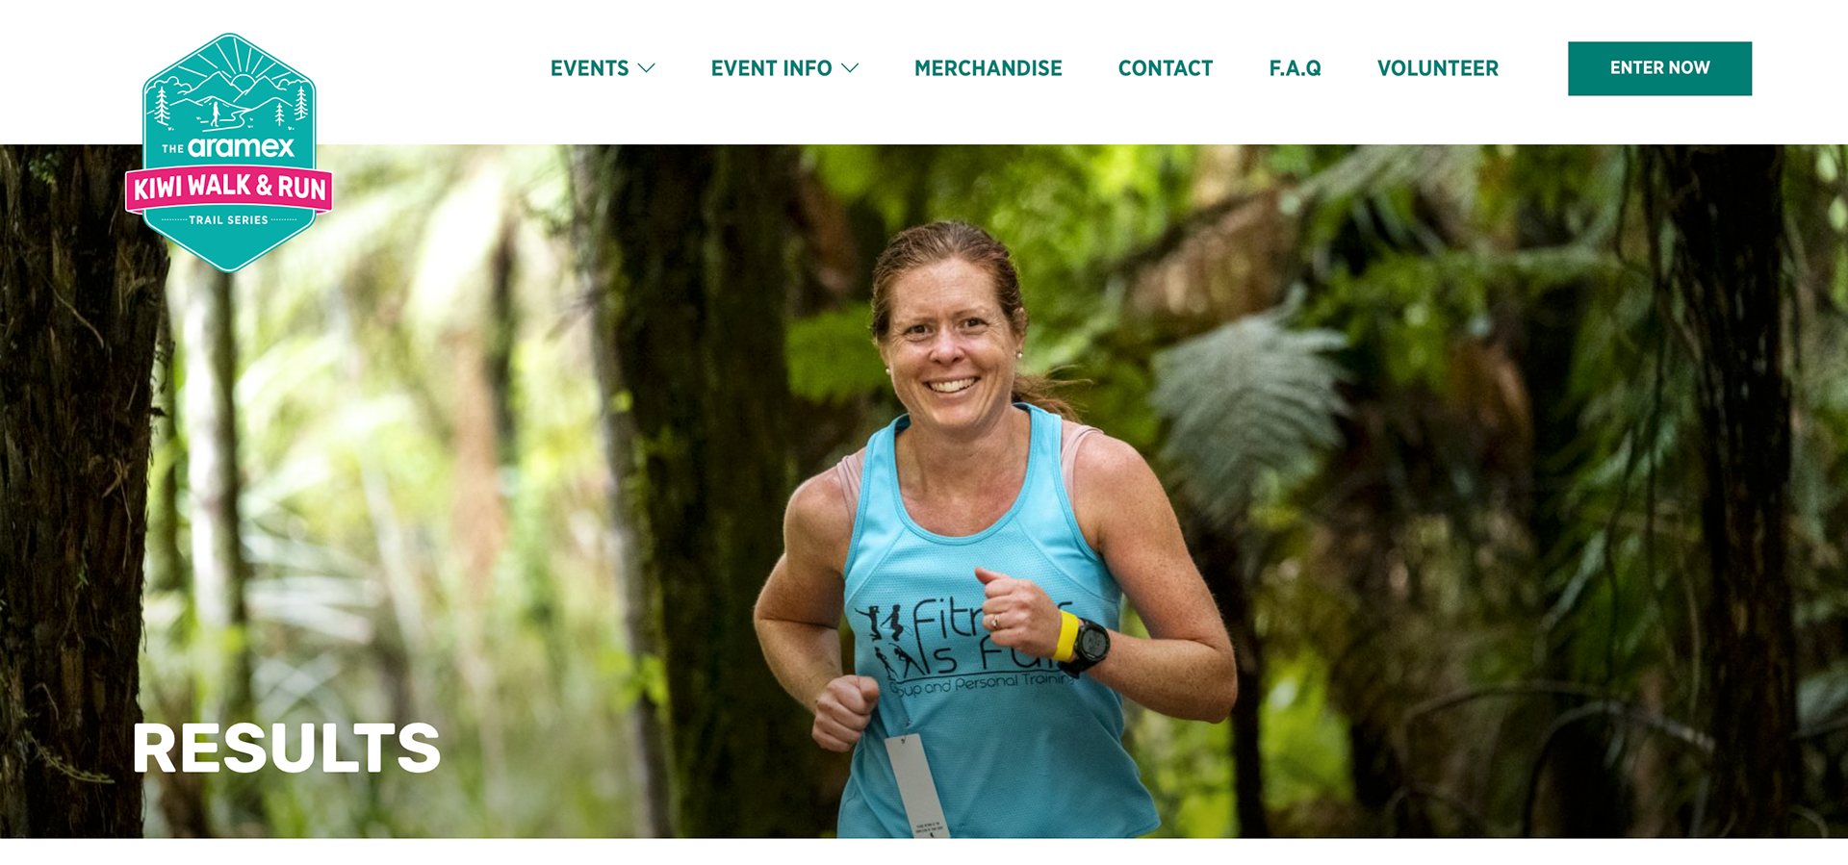Click the walking figure in the logo illustration
The width and height of the screenshot is (1848, 865).
[x=216, y=114]
